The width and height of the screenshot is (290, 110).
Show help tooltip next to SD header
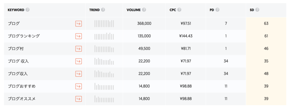coord(257,10)
